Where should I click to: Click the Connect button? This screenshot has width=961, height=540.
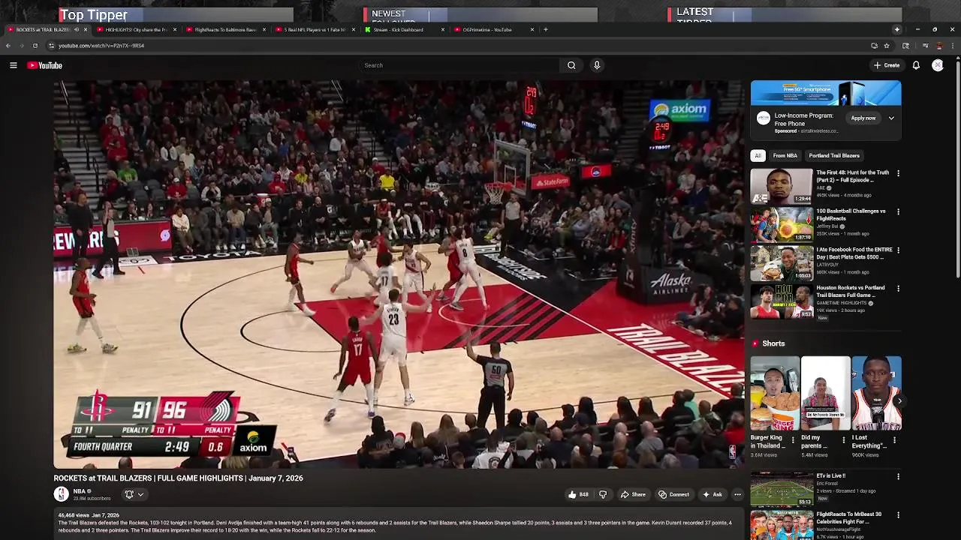[x=673, y=494]
